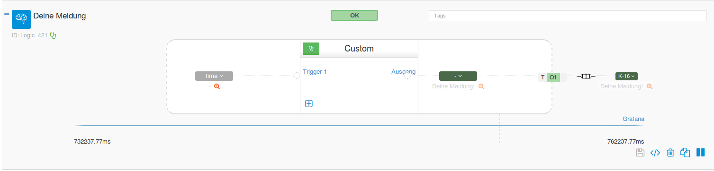Collapse the logic with the minus toggle
The width and height of the screenshot is (714, 171).
pos(7,14)
